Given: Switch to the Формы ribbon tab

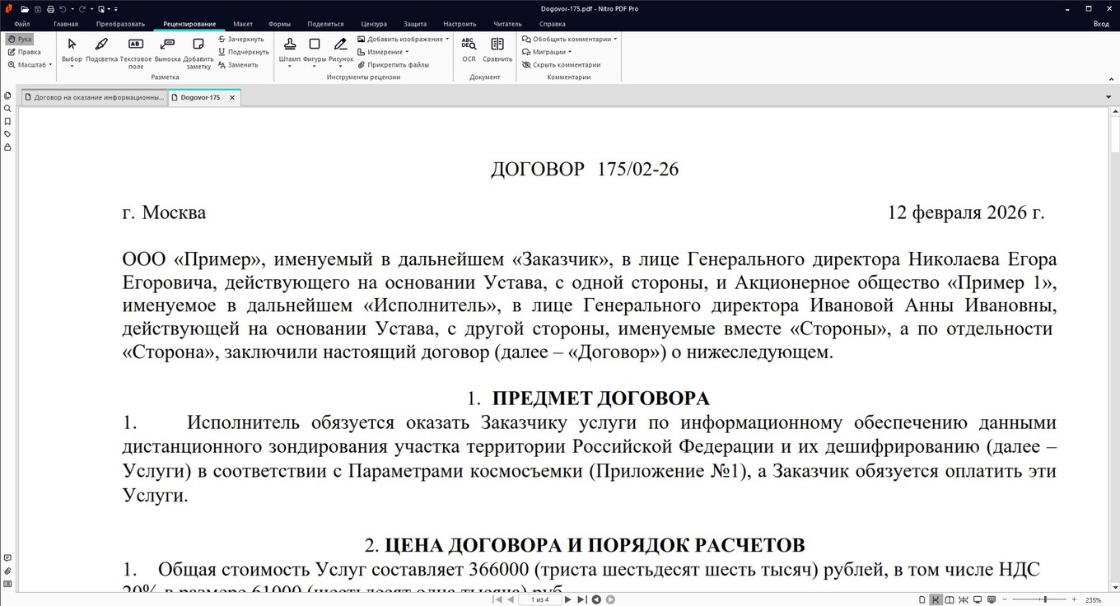Looking at the screenshot, I should point(280,24).
